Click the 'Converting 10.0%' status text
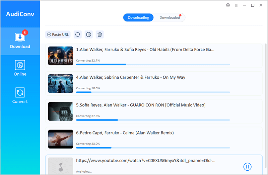The height and width of the screenshot is (175, 268). click(x=88, y=88)
